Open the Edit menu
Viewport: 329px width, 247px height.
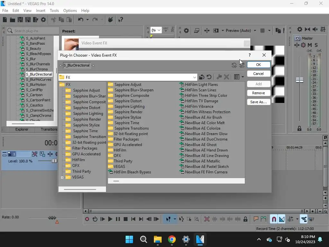[15, 11]
